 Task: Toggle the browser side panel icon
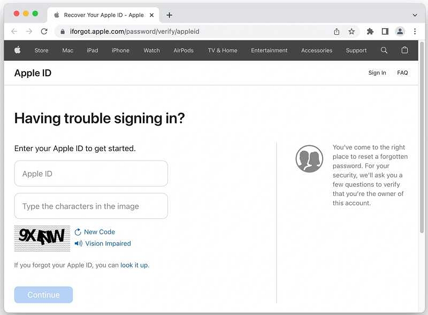pyautogui.click(x=385, y=31)
